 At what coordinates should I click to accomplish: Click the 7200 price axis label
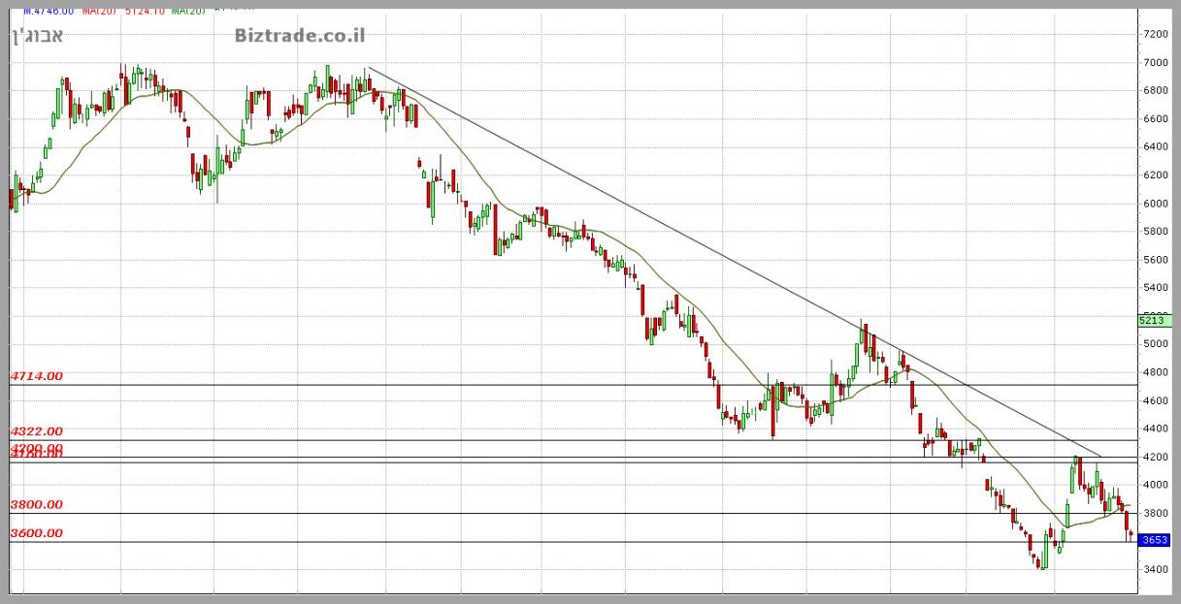(x=1155, y=34)
